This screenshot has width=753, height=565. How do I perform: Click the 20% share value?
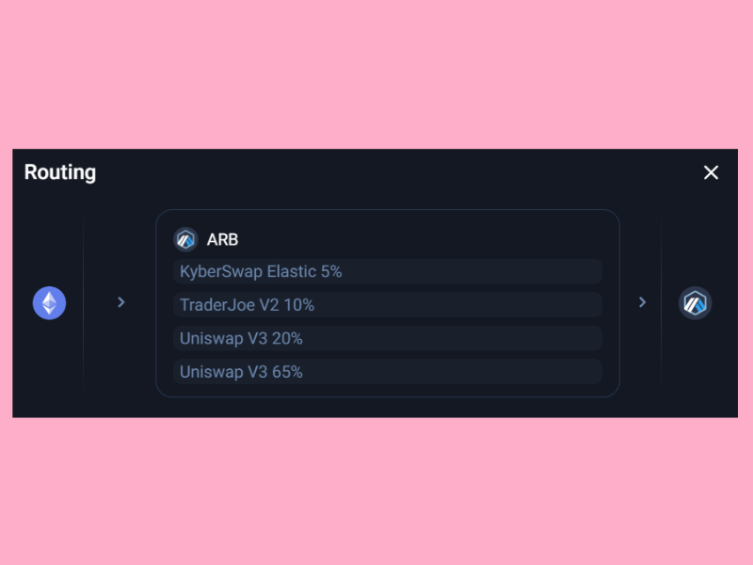[x=287, y=338]
